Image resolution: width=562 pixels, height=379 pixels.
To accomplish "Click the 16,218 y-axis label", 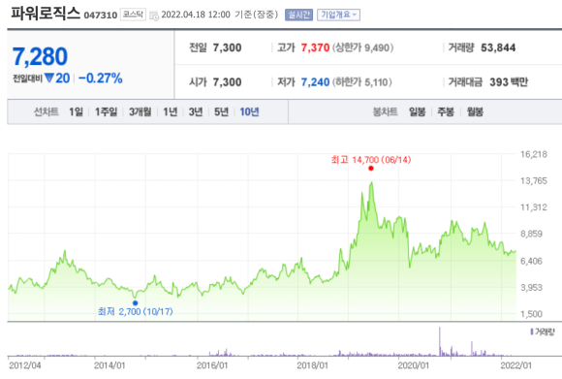I will pos(534,154).
